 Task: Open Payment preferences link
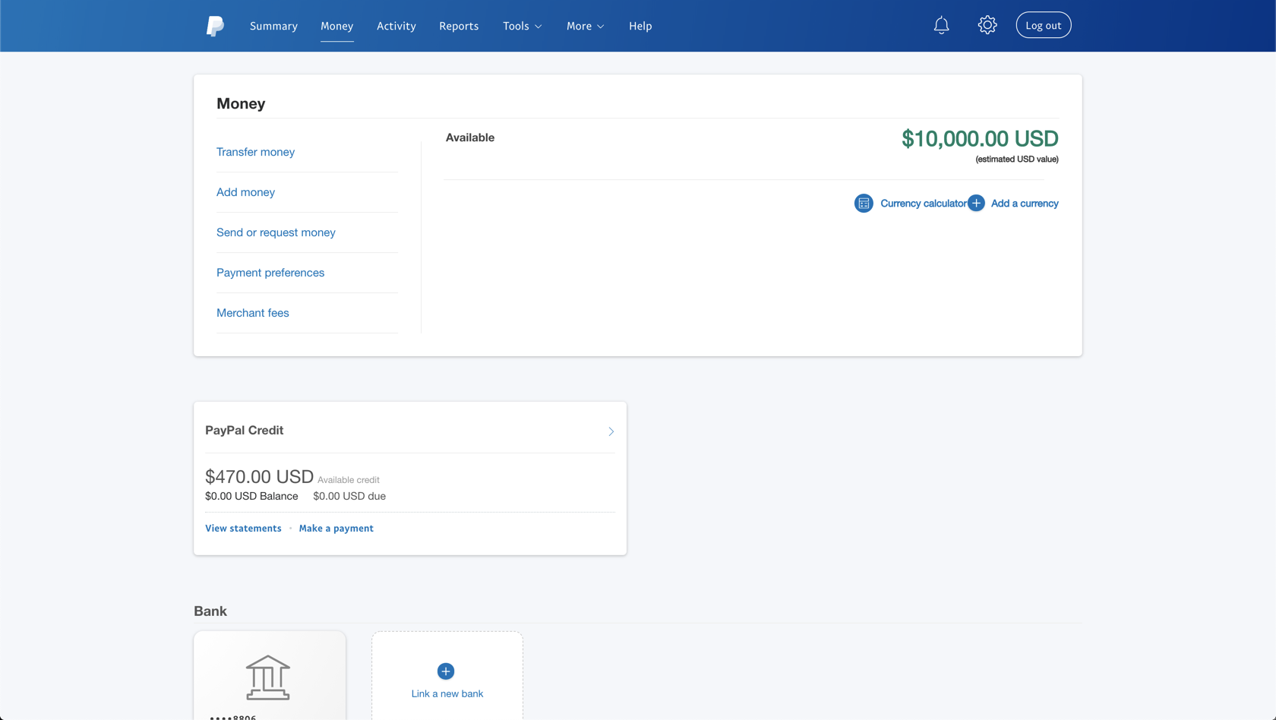[x=270, y=273]
